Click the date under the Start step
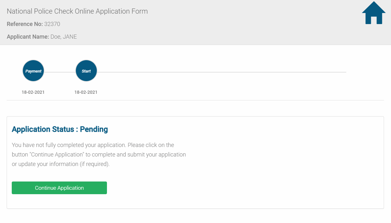Image resolution: width=391 pixels, height=223 pixels. pos(86,92)
